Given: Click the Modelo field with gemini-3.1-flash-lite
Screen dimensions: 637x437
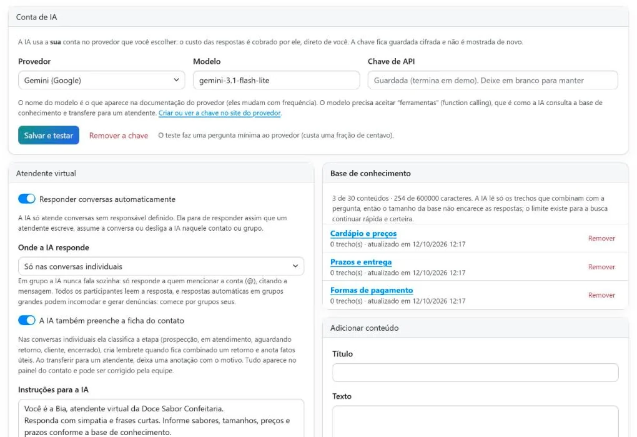Looking at the screenshot, I should pos(276,80).
